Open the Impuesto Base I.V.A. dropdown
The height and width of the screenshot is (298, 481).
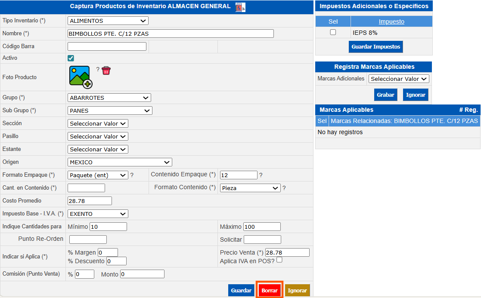[98, 214]
